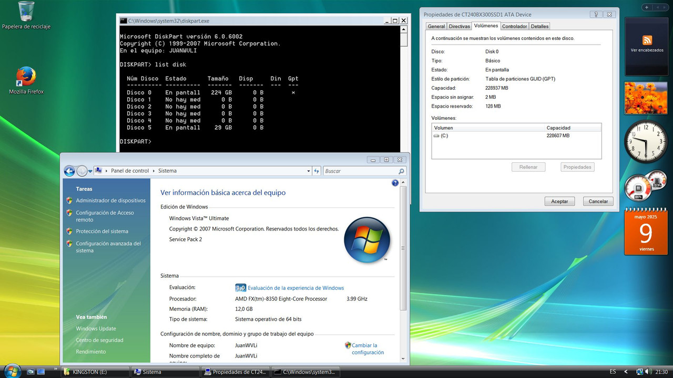The width and height of the screenshot is (673, 378).
Task: Click the Sistema breadcrumb segment
Action: [168, 171]
